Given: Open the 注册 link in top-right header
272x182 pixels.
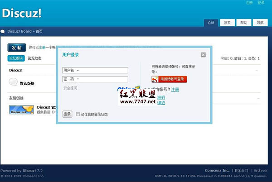Looking at the screenshot, I should pyautogui.click(x=249, y=3).
